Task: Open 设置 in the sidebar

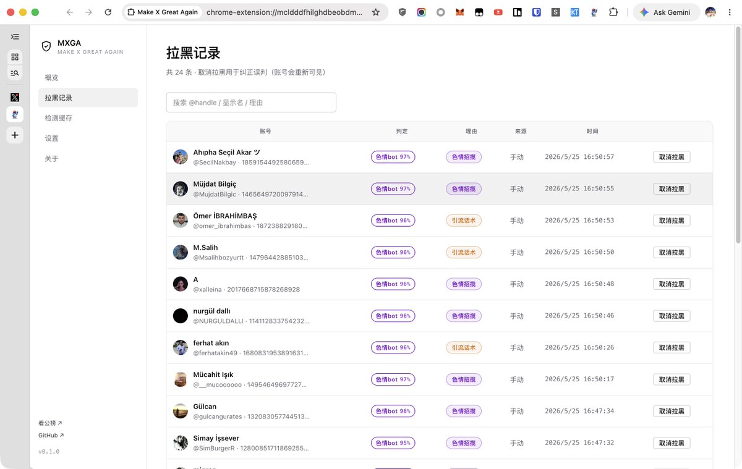Action: point(88,138)
